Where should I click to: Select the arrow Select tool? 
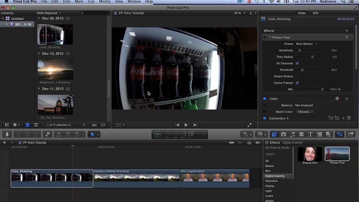click(x=92, y=134)
